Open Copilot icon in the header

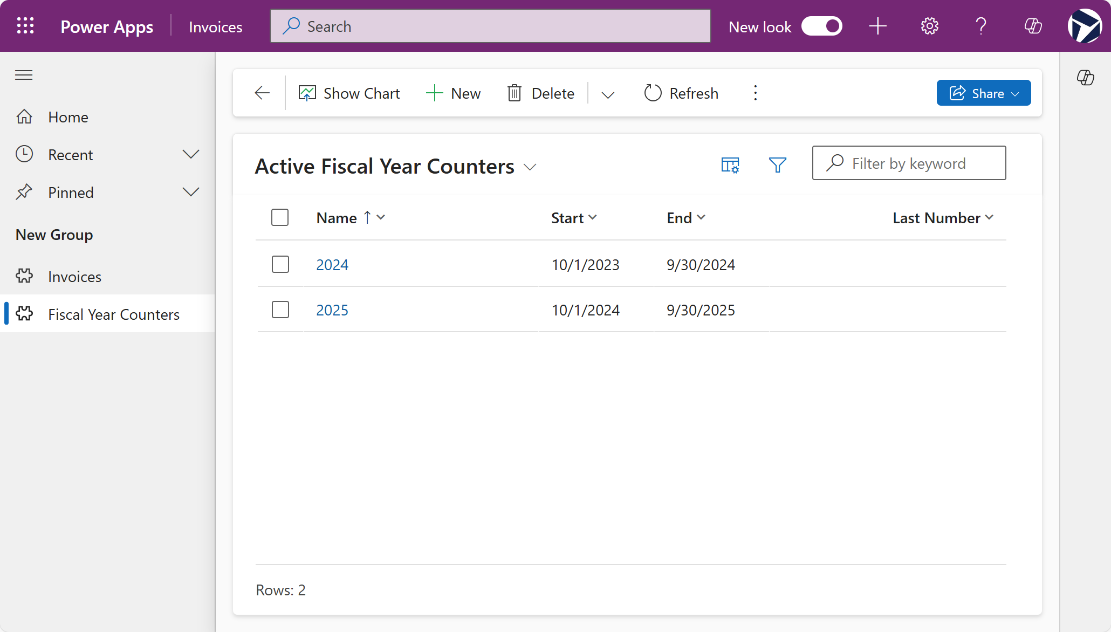(1033, 26)
